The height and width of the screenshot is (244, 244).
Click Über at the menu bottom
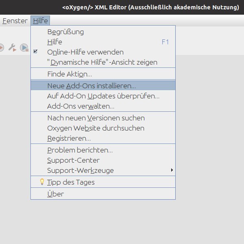point(55,194)
